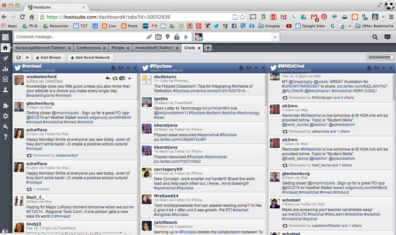
Task: Add a new dashboard tab with plus button
Action: 208,48
